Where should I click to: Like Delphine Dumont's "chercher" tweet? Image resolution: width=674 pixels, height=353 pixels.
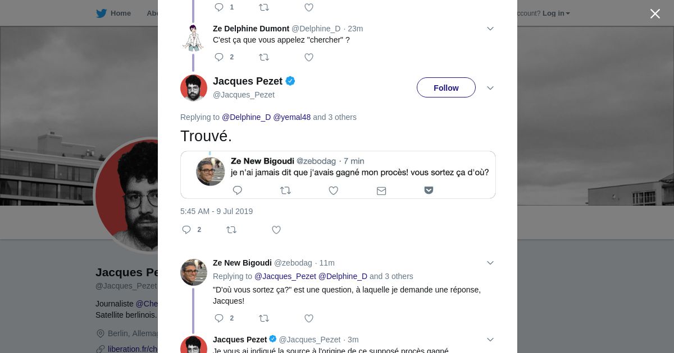coord(309,57)
